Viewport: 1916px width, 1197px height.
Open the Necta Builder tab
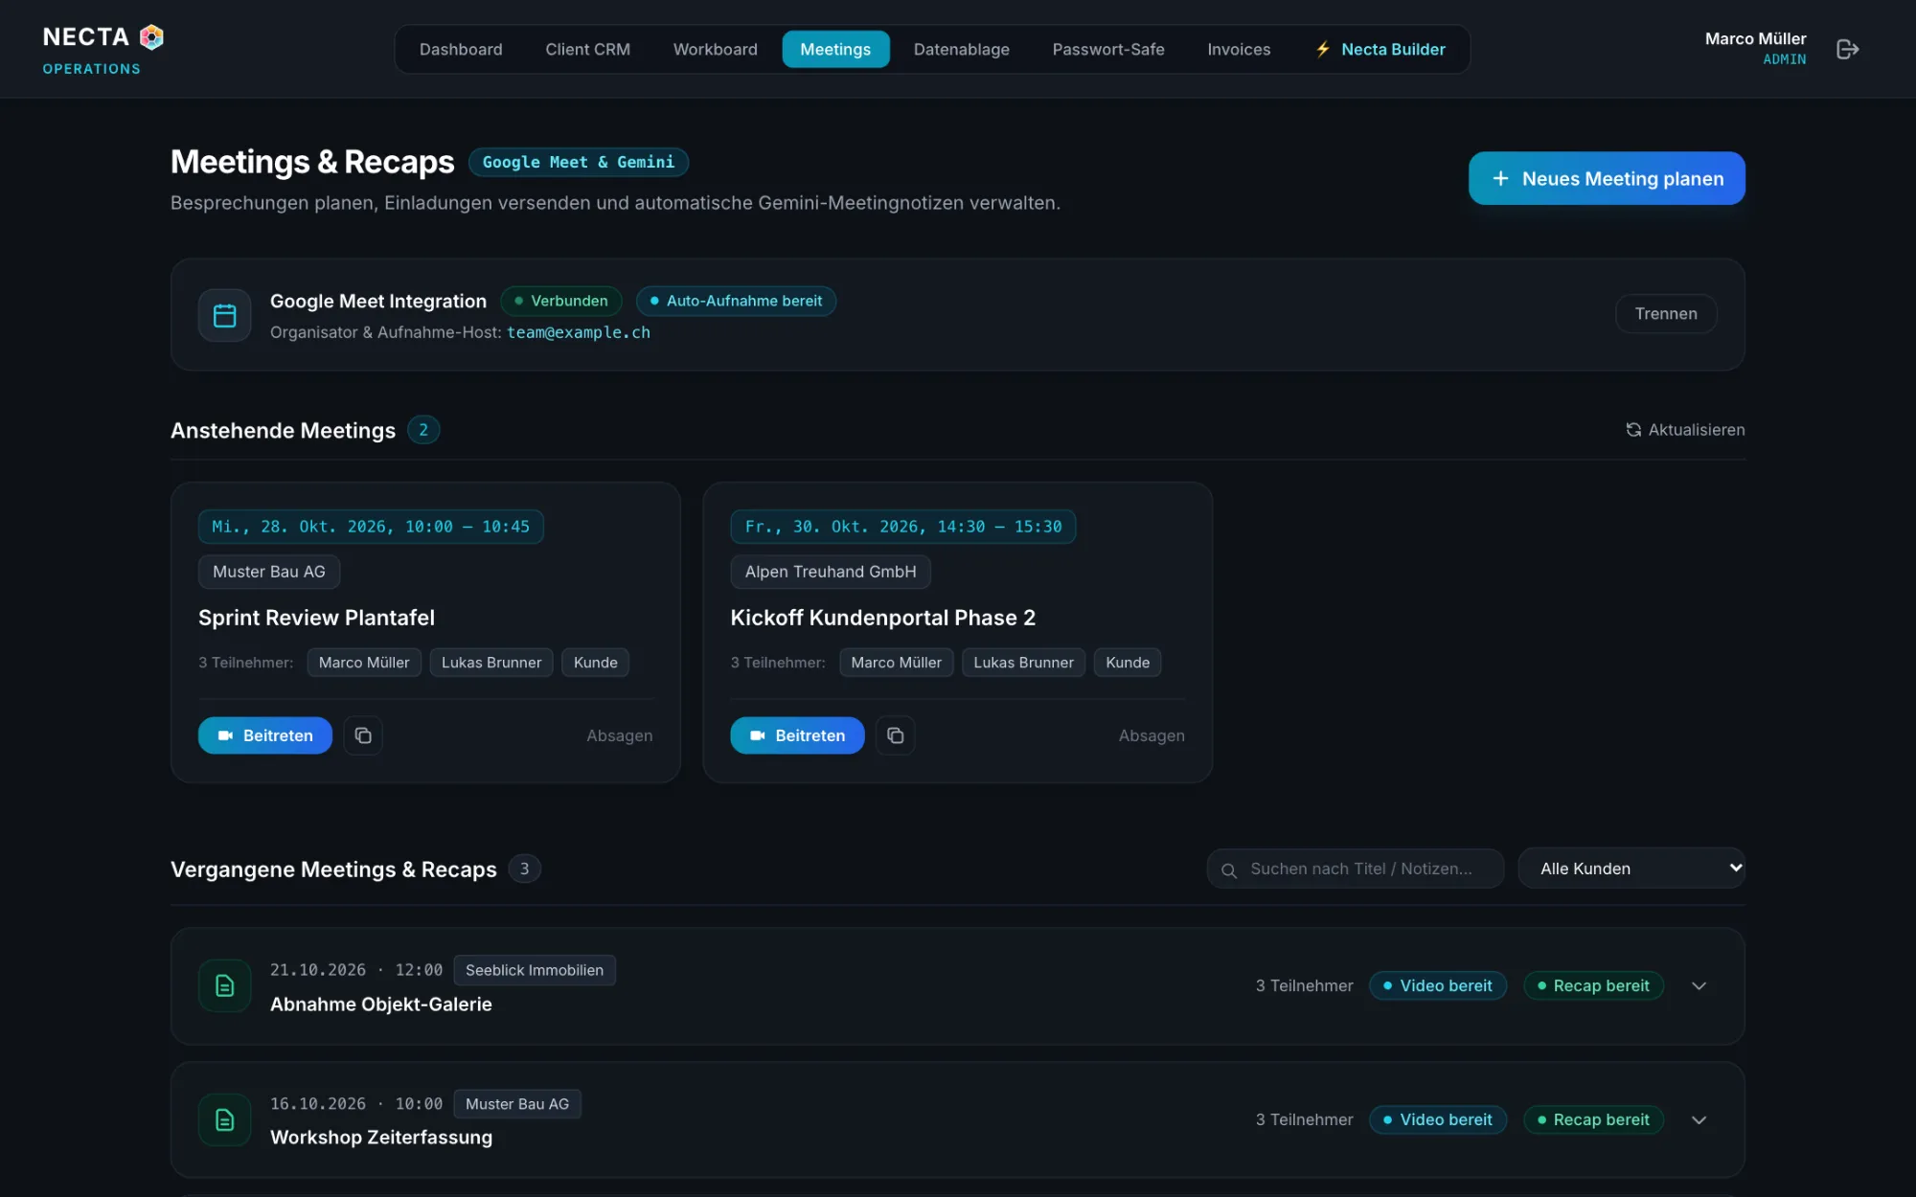1380,49
